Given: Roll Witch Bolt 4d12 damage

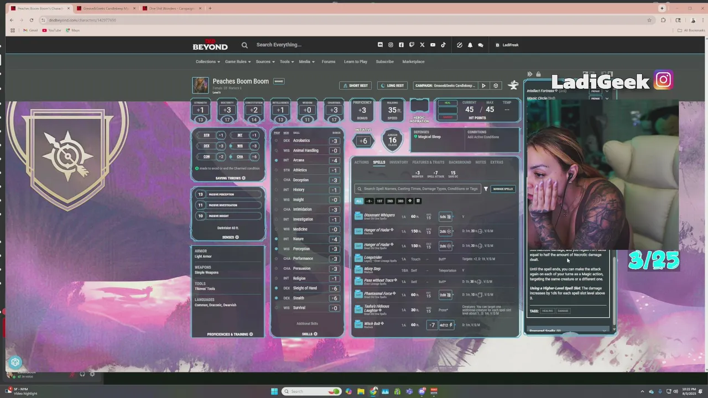Looking at the screenshot, I should pyautogui.click(x=446, y=325).
